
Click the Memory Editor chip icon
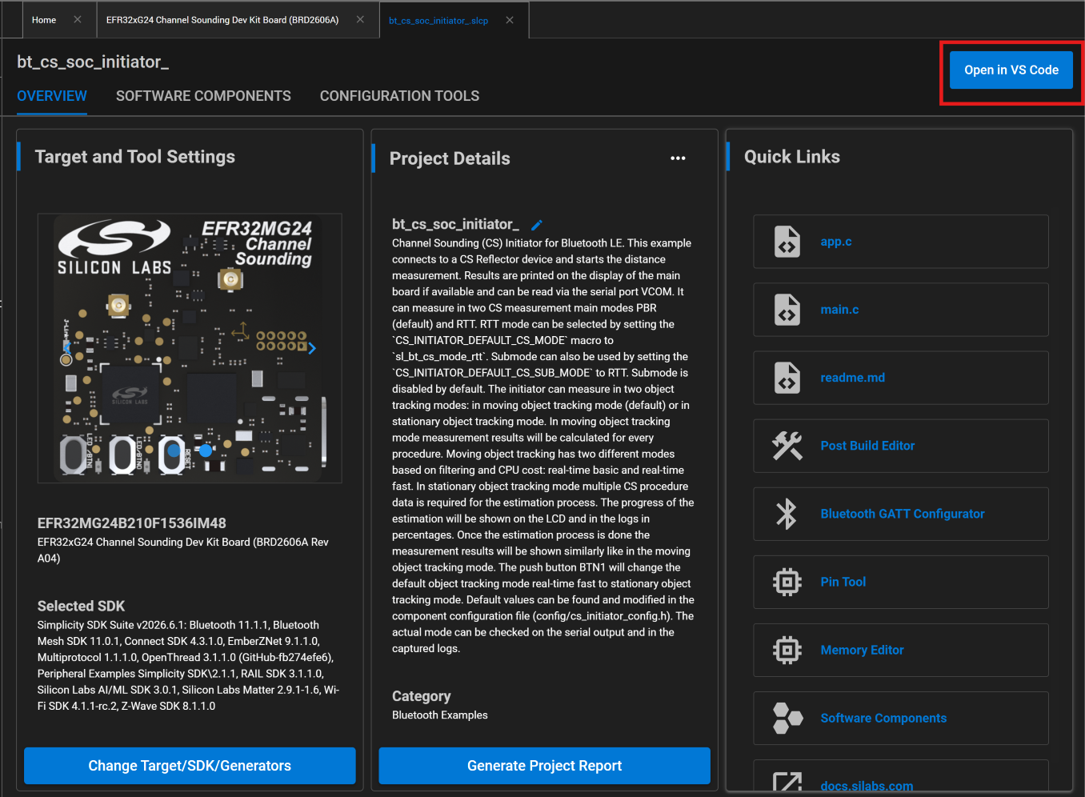click(787, 650)
